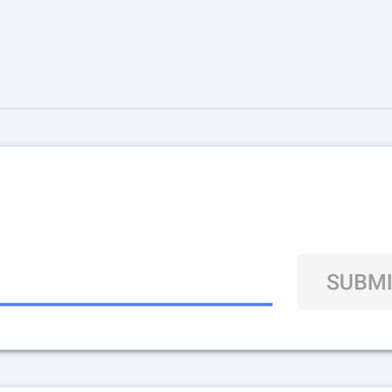The width and height of the screenshot is (392, 392).
Task: Click the white card area above the input
Action: pos(196,198)
